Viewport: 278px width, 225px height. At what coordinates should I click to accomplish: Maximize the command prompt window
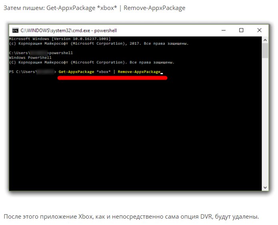pyautogui.click(x=241, y=30)
